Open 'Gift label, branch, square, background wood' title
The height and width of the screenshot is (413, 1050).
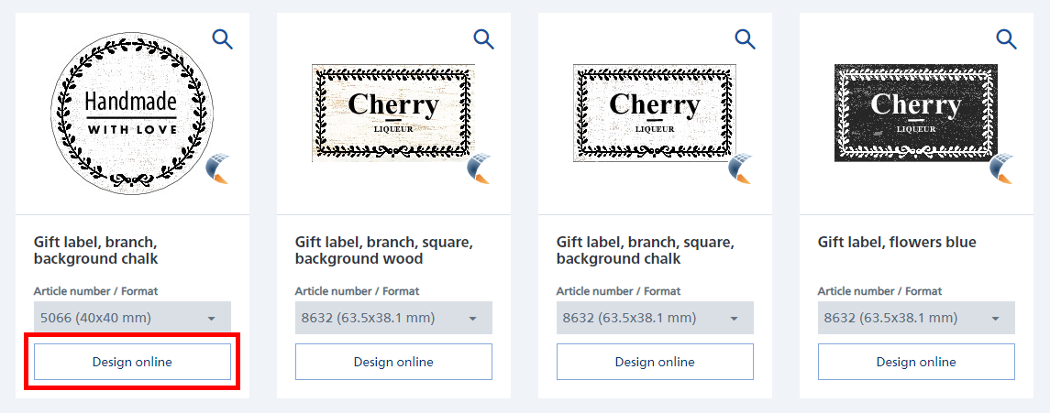(383, 250)
